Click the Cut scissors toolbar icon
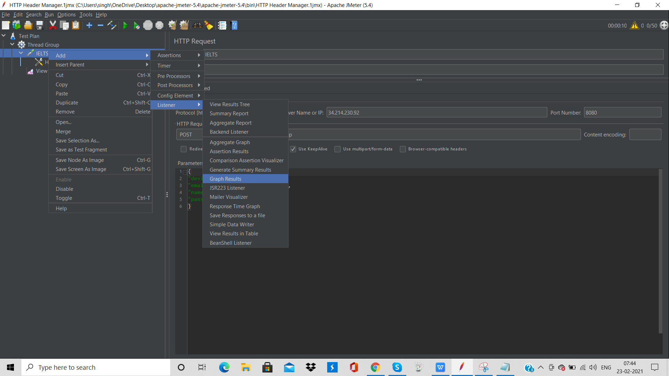669x376 pixels. [x=53, y=25]
